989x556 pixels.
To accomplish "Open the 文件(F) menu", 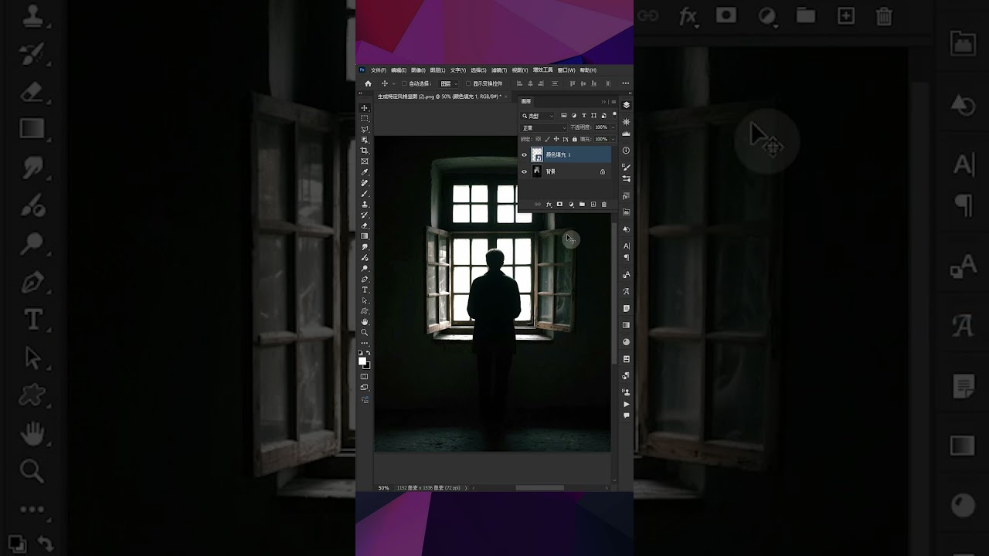I will coord(379,70).
